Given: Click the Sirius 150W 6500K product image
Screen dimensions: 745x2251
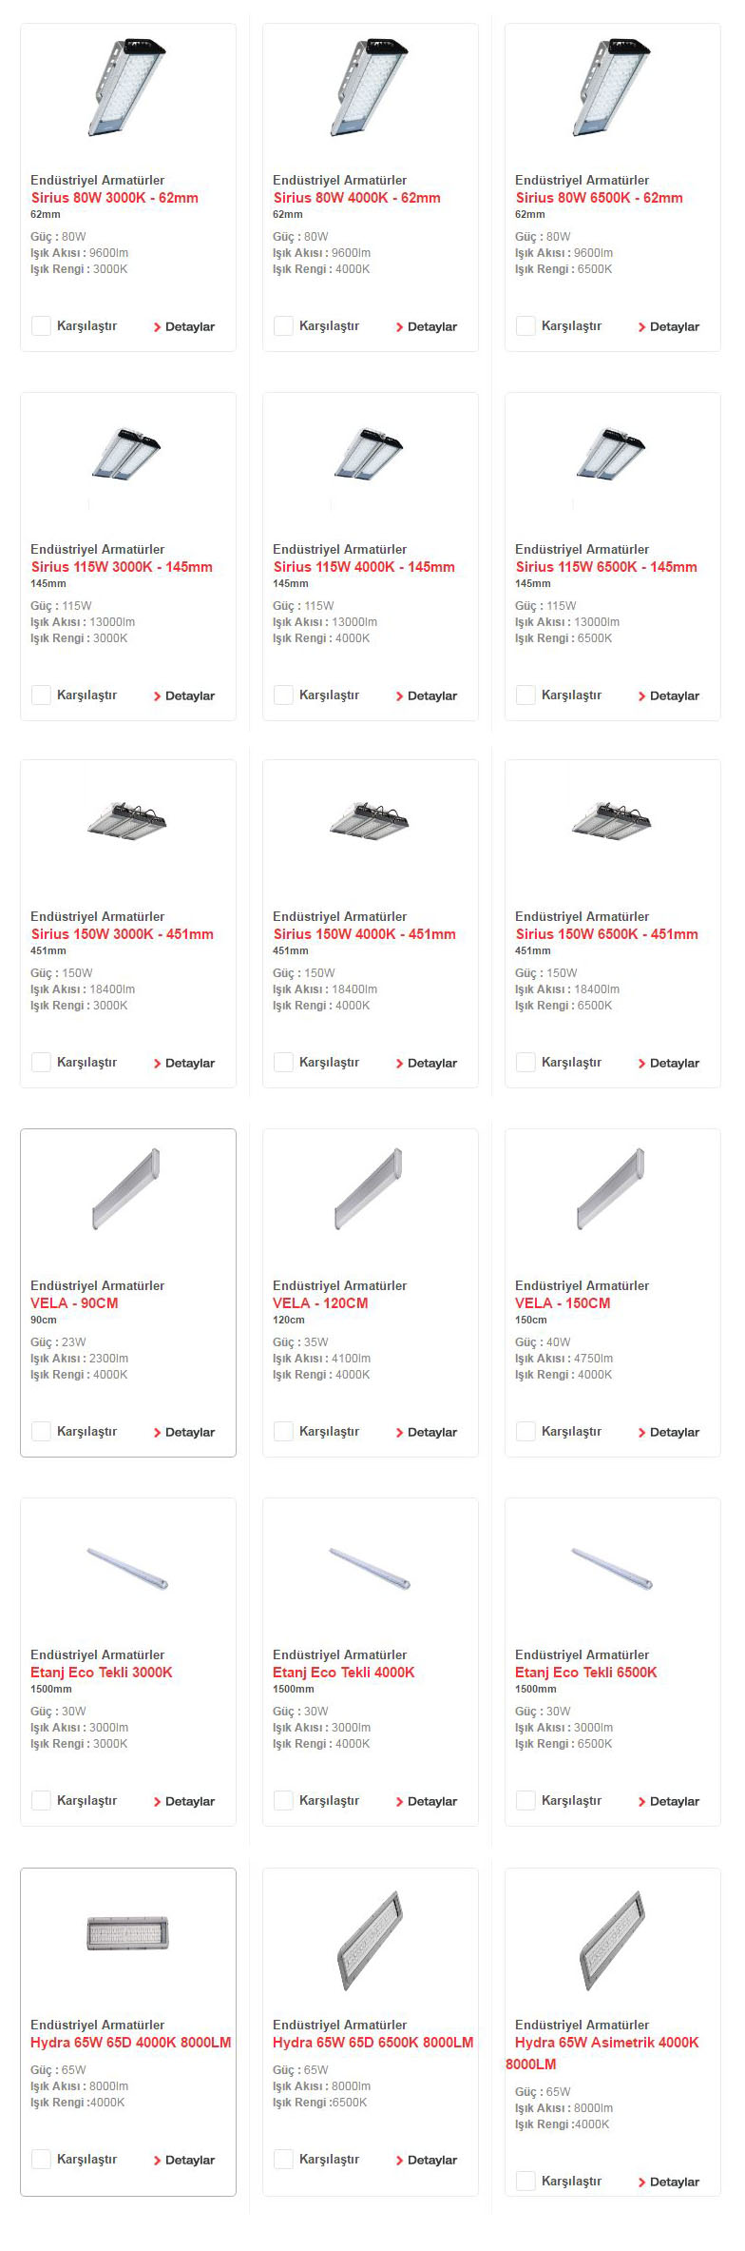Looking at the screenshot, I should coord(612,820).
